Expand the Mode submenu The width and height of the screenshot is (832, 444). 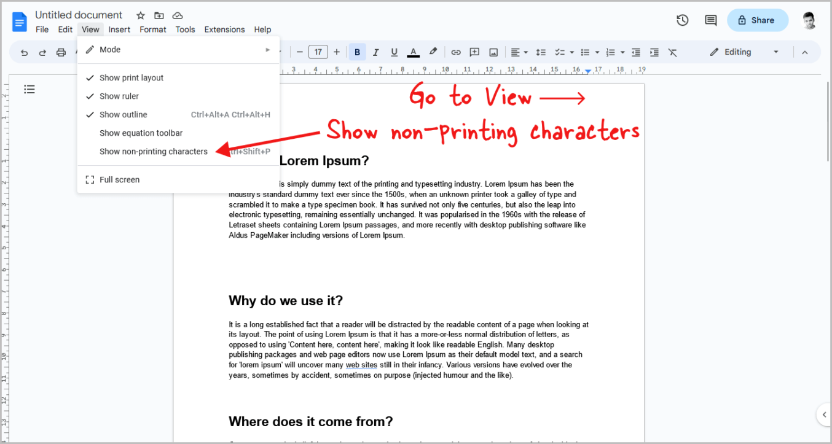(178, 50)
